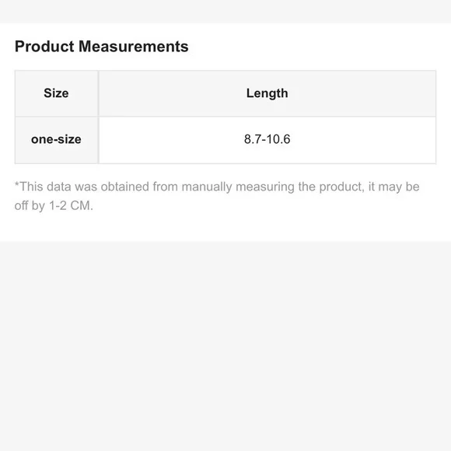Click the empty gray area below the card
This screenshot has width=451, height=451.
click(226, 346)
